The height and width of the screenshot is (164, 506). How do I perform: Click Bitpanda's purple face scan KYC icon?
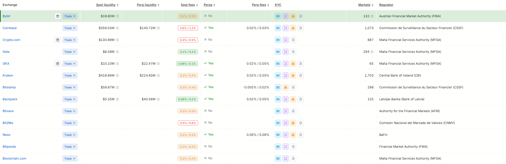point(285,147)
